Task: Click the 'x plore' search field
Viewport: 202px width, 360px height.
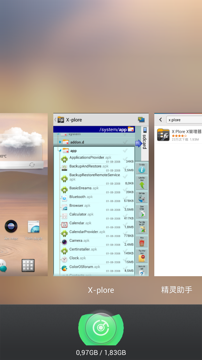Action: pyautogui.click(x=184, y=120)
